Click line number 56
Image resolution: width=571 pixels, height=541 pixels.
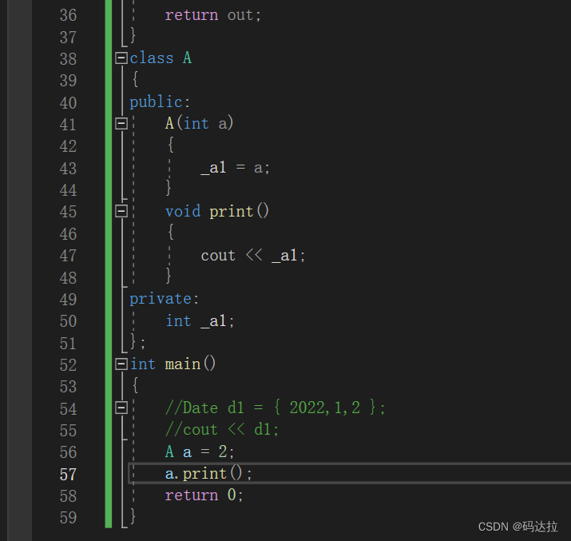[68, 452]
